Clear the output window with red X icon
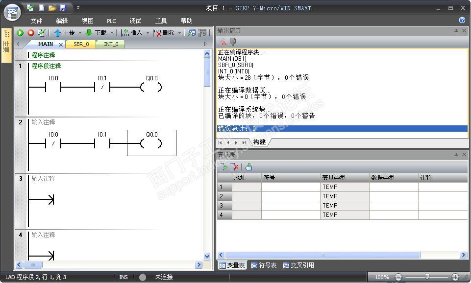471x283 pixels. tap(223, 42)
